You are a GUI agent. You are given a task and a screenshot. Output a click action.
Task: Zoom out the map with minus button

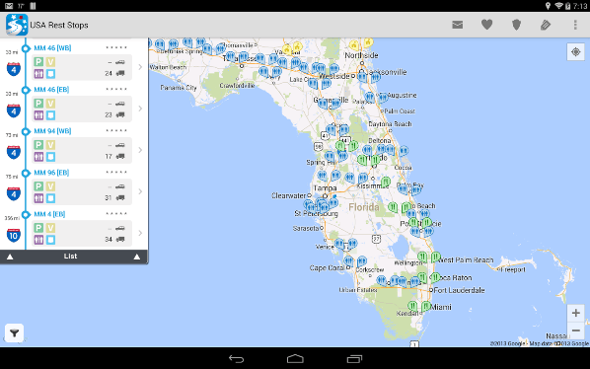click(576, 331)
